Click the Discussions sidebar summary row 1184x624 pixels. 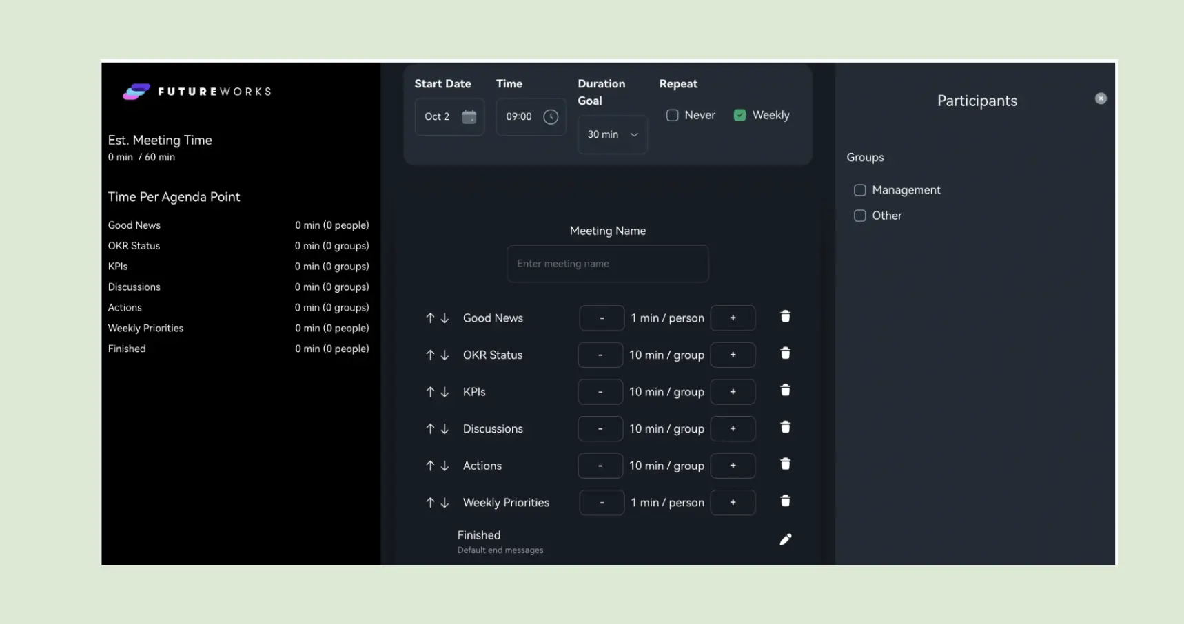click(238, 287)
